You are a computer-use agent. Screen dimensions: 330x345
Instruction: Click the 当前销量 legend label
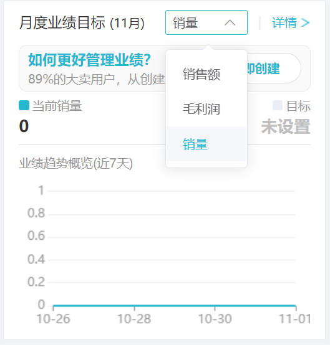pyautogui.click(x=57, y=106)
